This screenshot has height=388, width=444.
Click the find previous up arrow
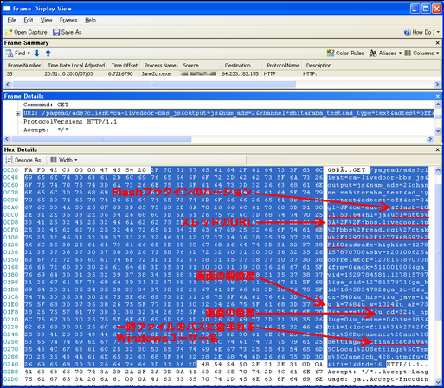click(48, 54)
